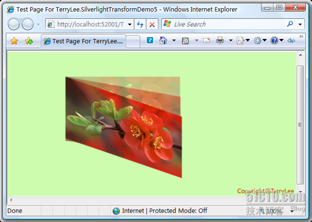The width and height of the screenshot is (312, 222).
Task: Expand the Print options dropdown arrow
Action: click(231, 40)
